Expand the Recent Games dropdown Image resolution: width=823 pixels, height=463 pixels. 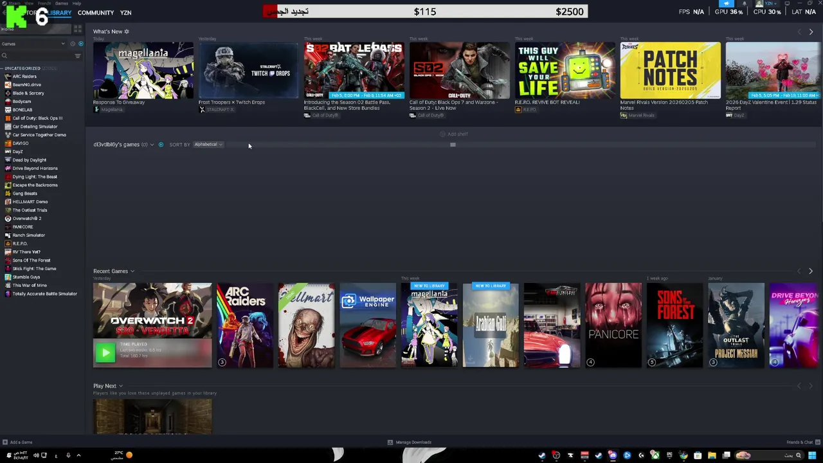132,271
